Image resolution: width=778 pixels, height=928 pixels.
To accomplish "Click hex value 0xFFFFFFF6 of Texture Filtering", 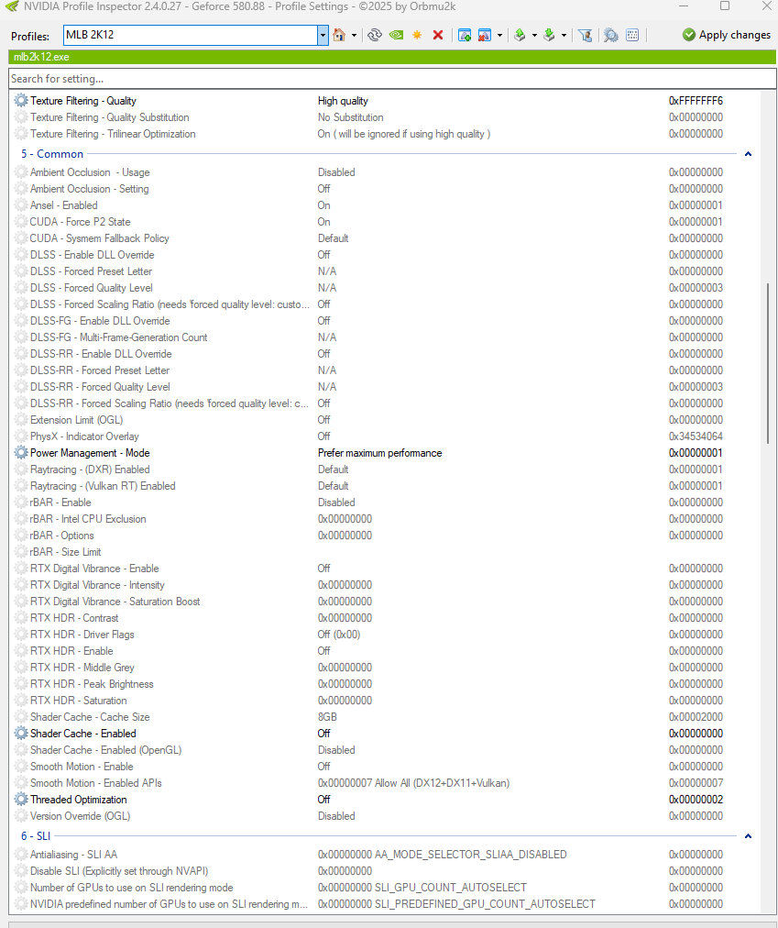I will pyautogui.click(x=696, y=101).
